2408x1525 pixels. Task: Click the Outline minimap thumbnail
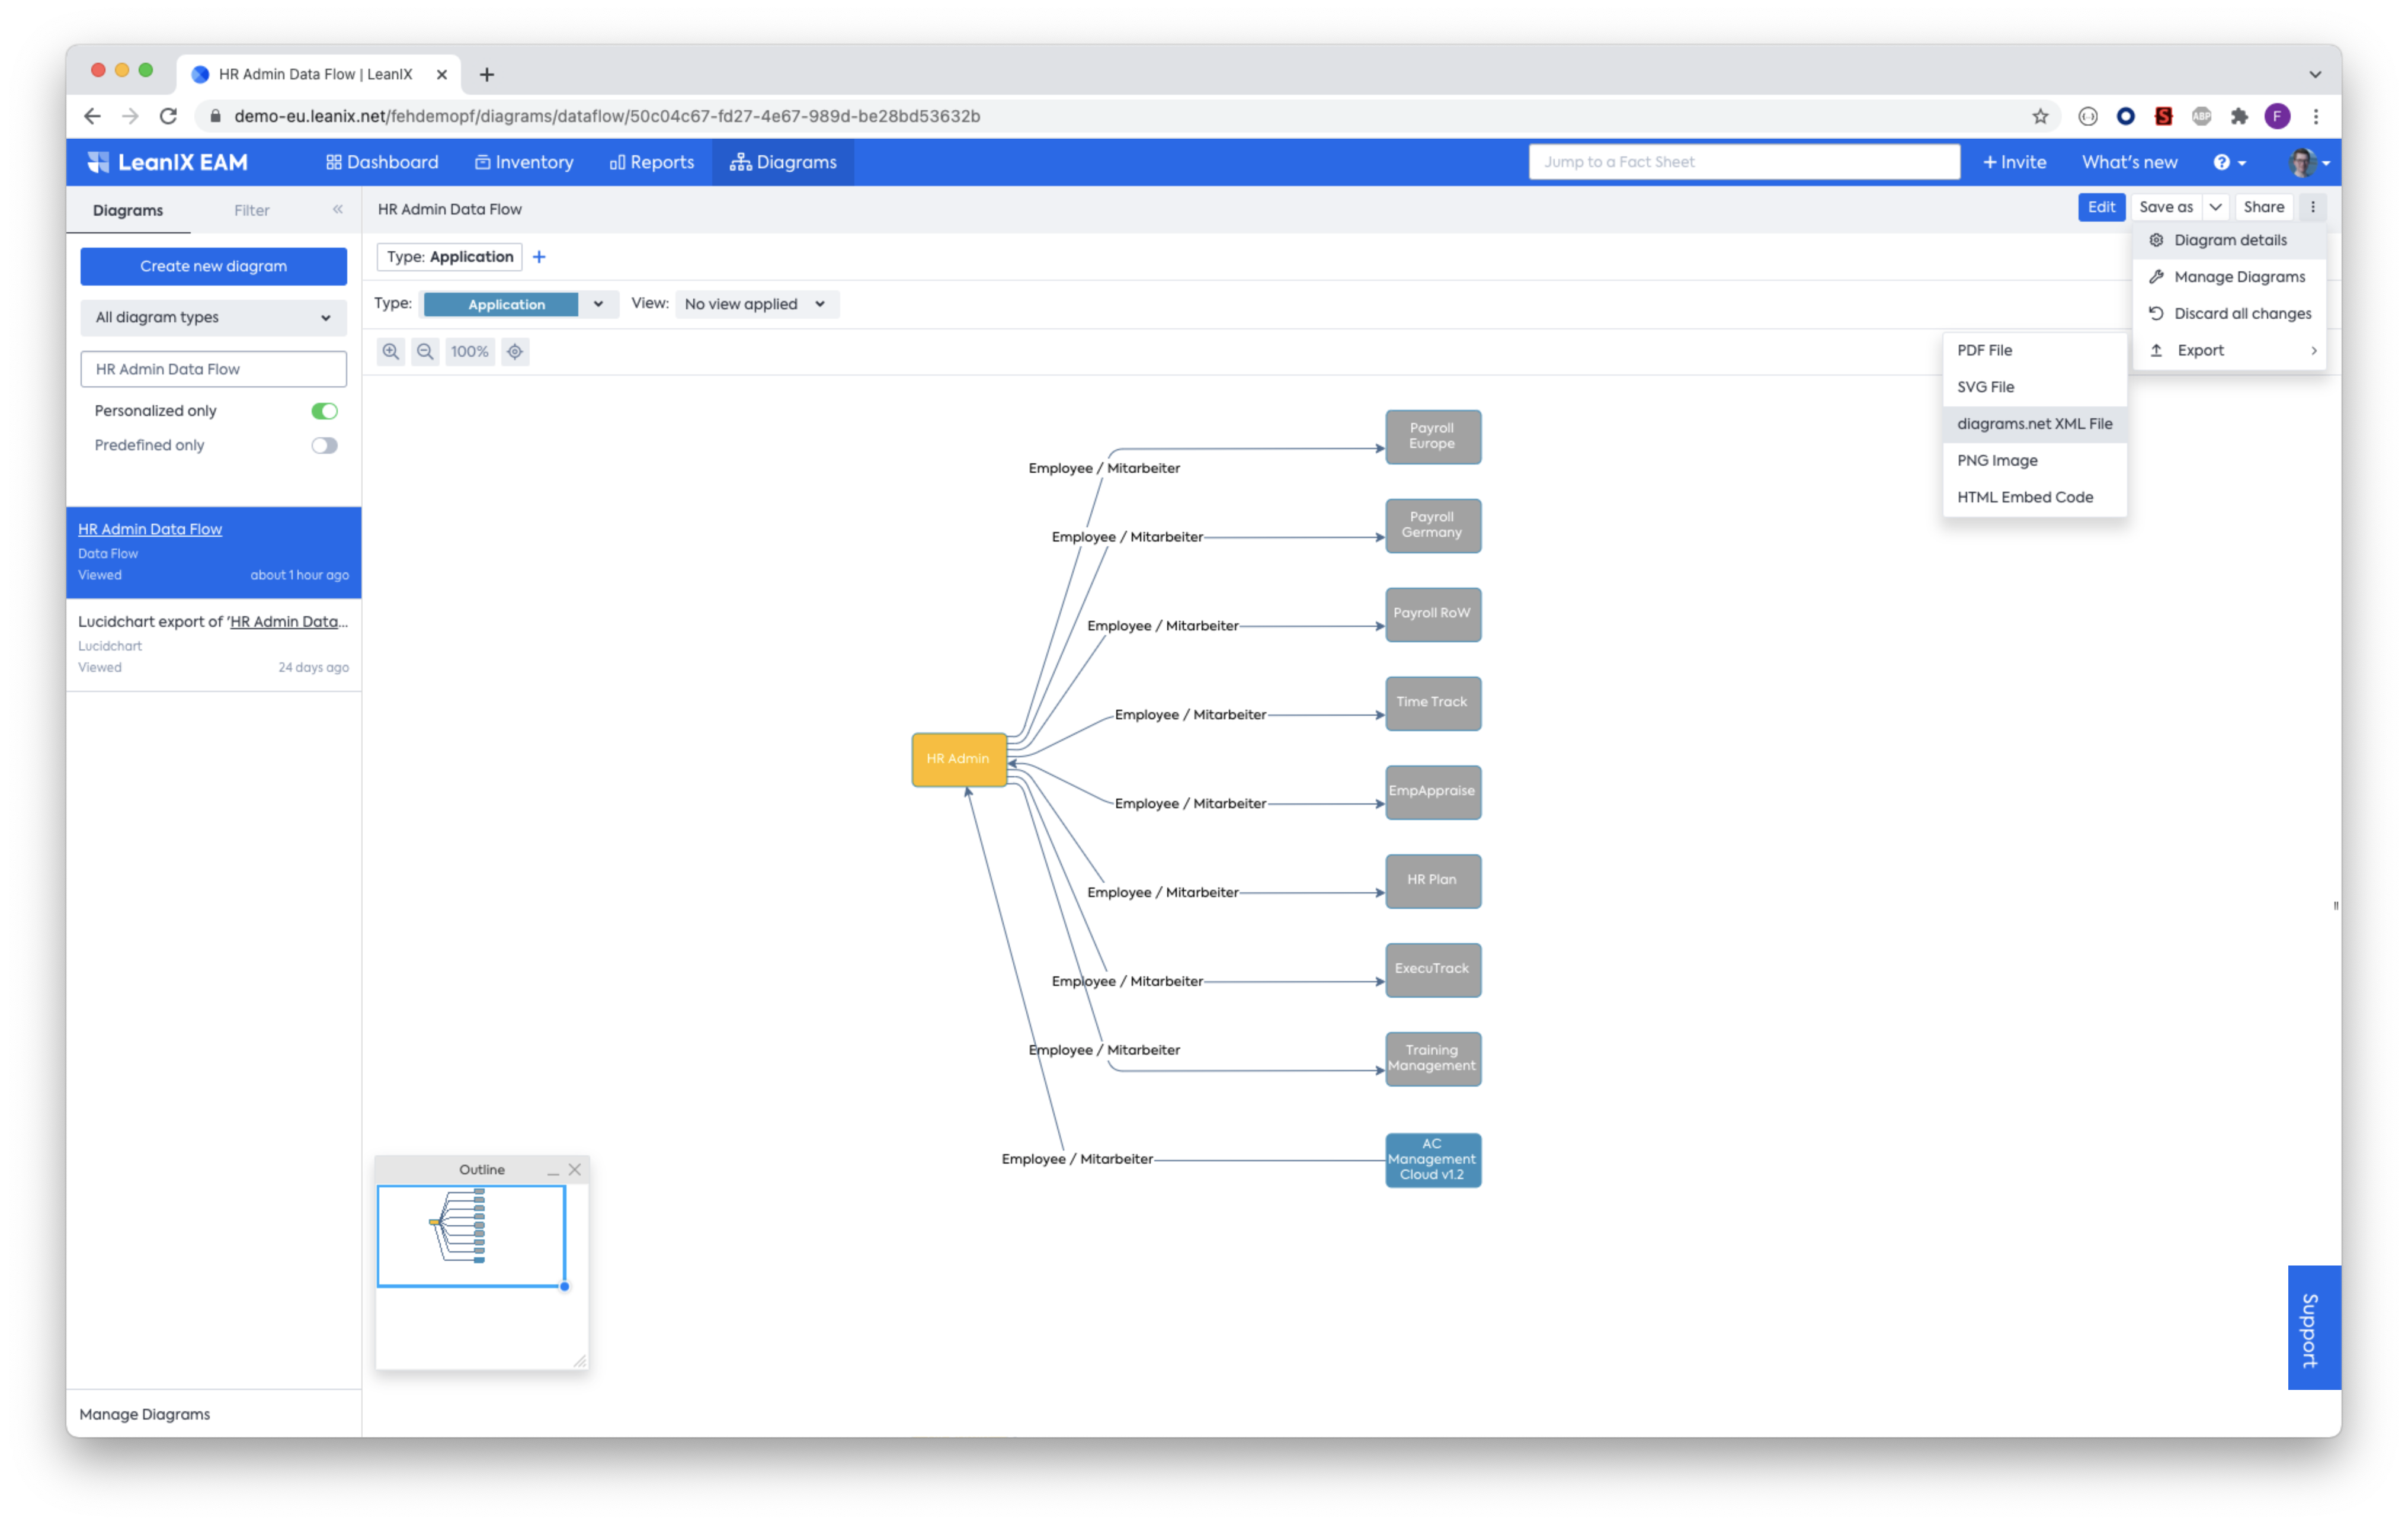pos(471,1236)
